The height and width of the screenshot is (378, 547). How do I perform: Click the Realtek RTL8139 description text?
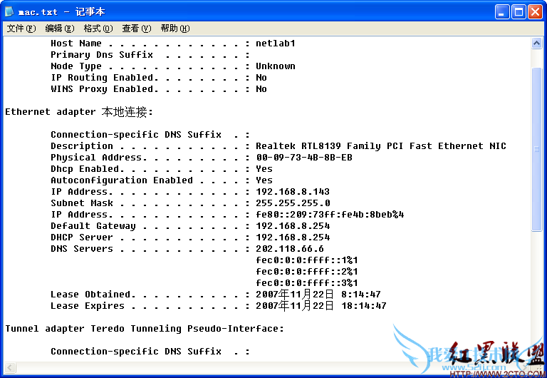(381, 146)
